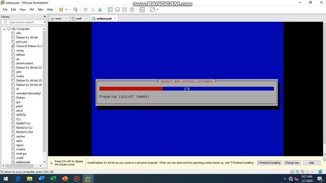
Task: Select Debian 9.x 64-bit (4)
Action: [29, 85]
